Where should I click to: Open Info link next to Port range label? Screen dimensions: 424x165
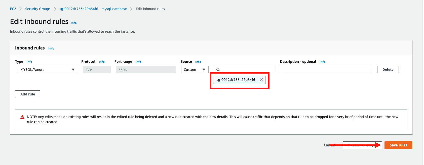pos(138,62)
